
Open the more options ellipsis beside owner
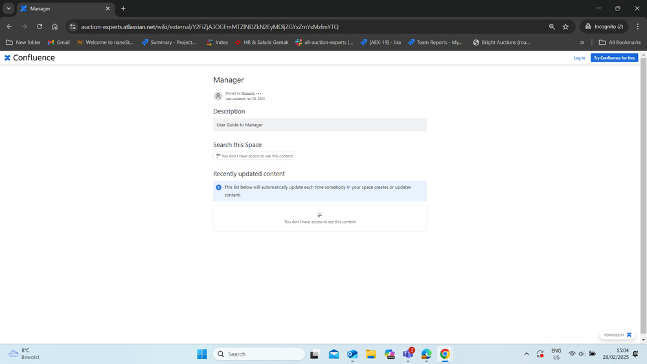pos(258,93)
